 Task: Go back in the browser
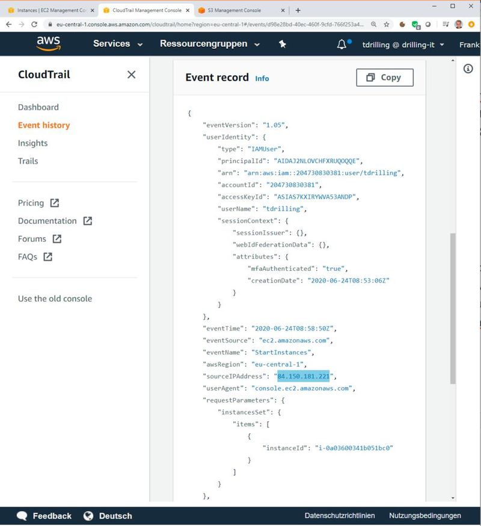tap(8, 25)
